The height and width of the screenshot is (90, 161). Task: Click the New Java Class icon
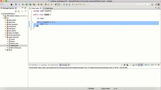(41, 4)
